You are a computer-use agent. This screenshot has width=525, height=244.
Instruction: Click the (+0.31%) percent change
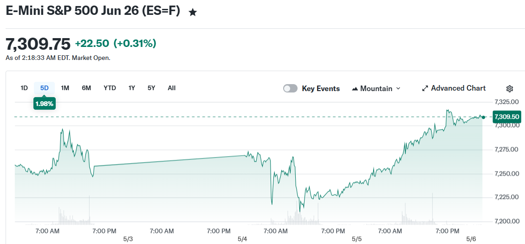[x=135, y=44]
